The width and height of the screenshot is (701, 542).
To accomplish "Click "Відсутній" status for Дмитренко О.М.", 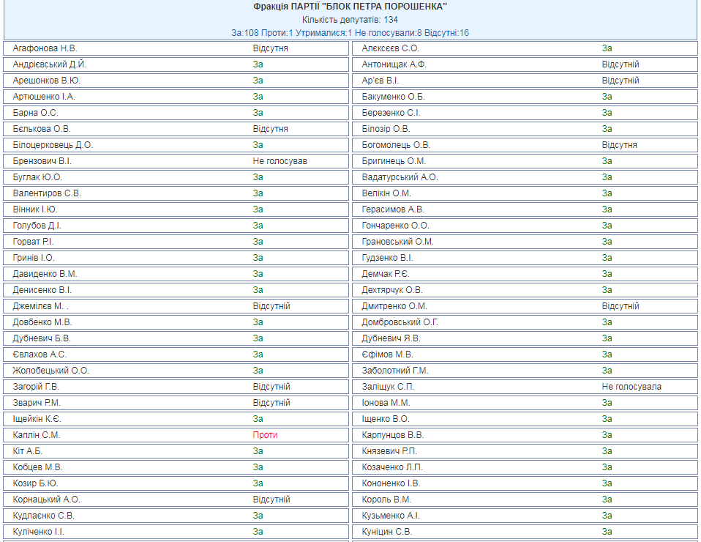I will 621,306.
